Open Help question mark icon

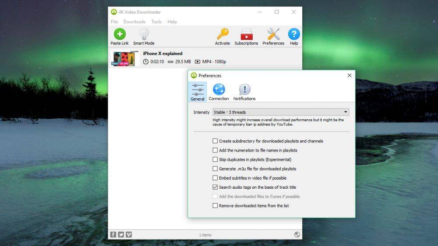[294, 34]
